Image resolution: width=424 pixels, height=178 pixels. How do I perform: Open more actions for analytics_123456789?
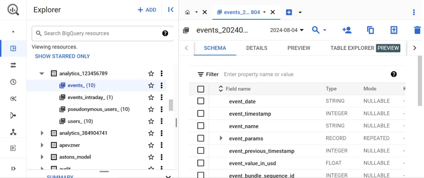pyautogui.click(x=162, y=73)
